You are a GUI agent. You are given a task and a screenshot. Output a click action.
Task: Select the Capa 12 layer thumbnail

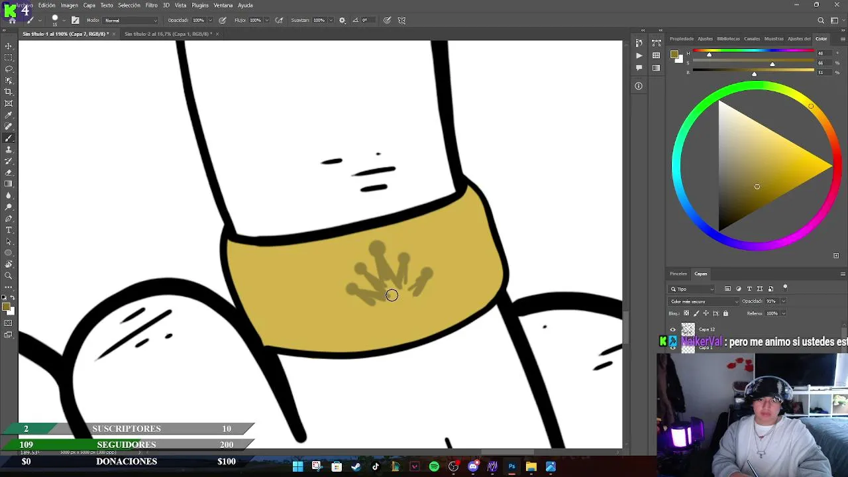point(688,329)
